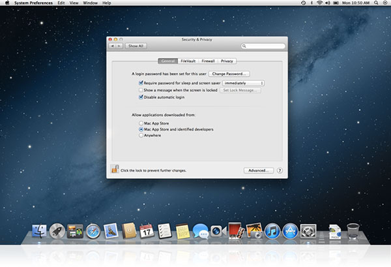
Task: Toggle Disable automatic login checkbox
Action: (141, 97)
